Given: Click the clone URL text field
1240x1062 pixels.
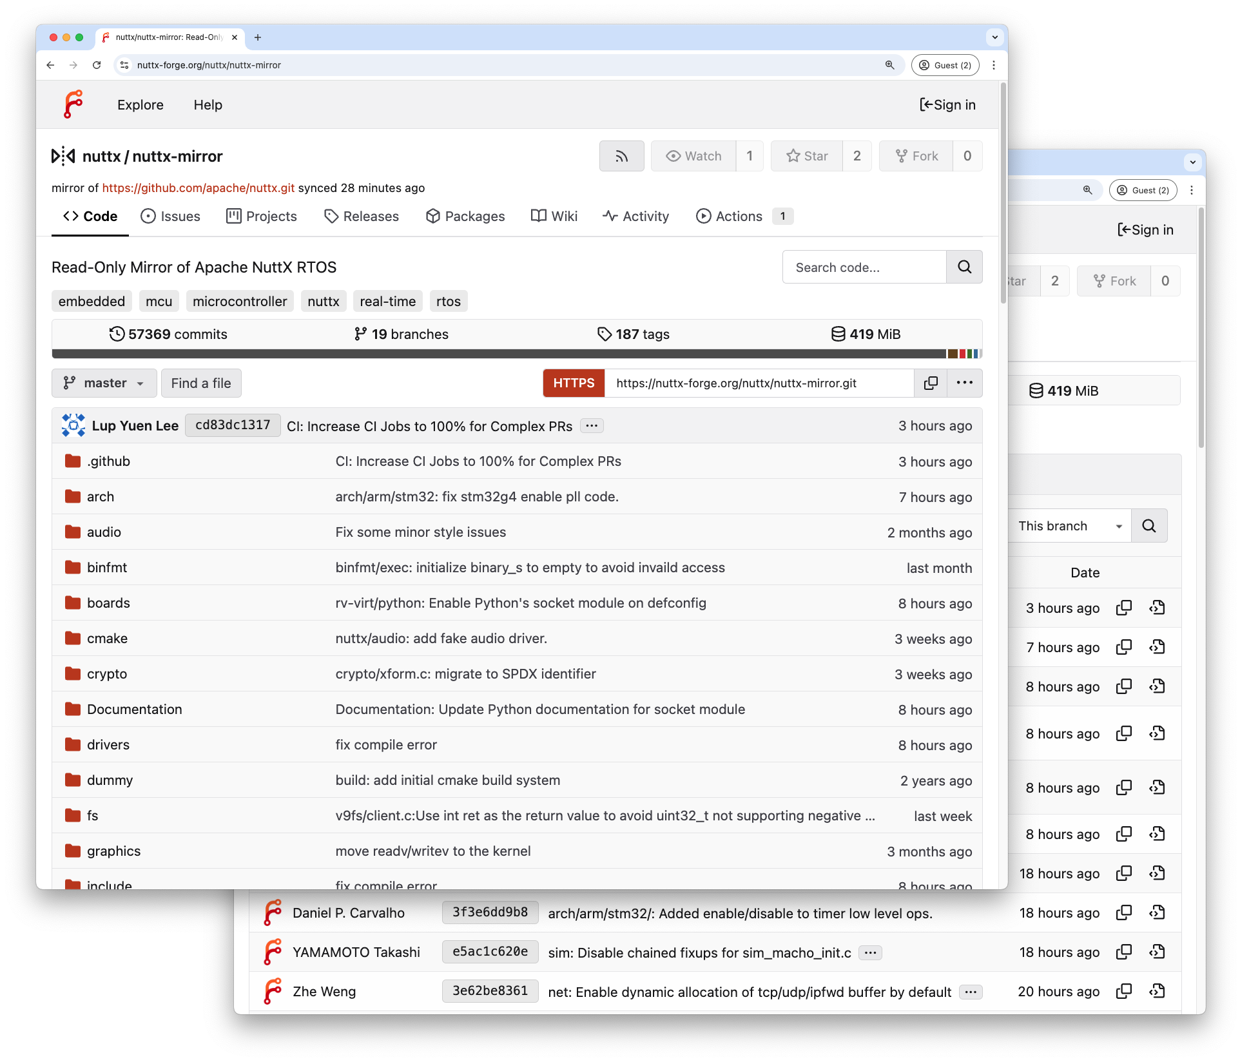Looking at the screenshot, I should [759, 383].
